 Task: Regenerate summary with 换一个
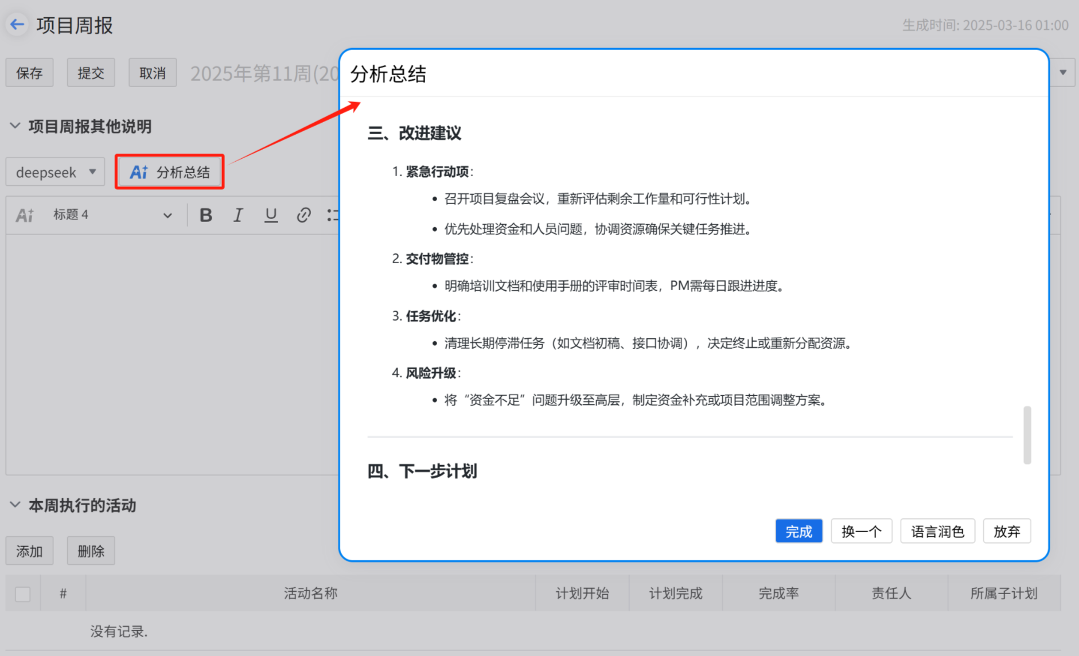tap(861, 531)
